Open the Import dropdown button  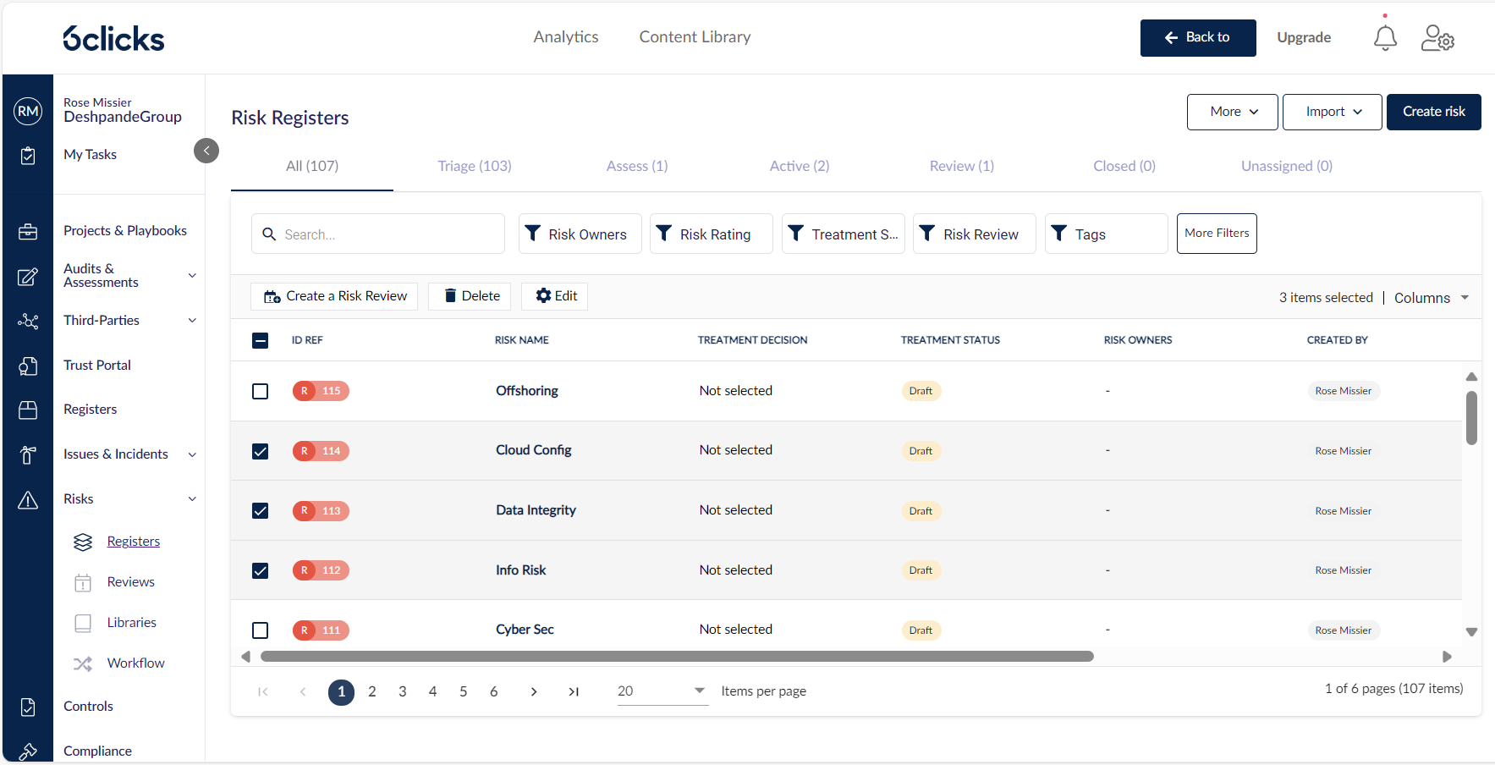pos(1332,112)
